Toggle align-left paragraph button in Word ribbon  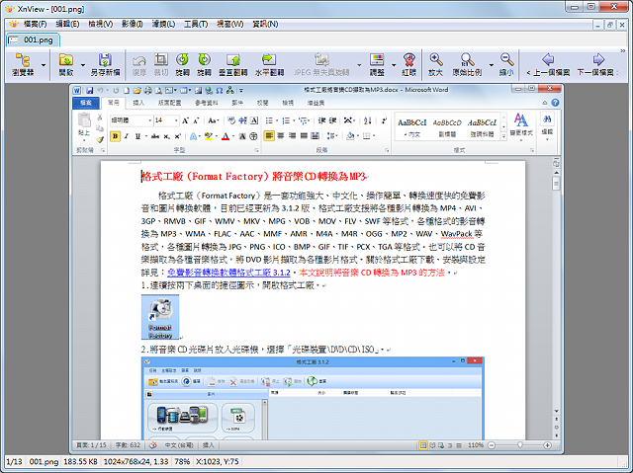pyautogui.click(x=269, y=135)
